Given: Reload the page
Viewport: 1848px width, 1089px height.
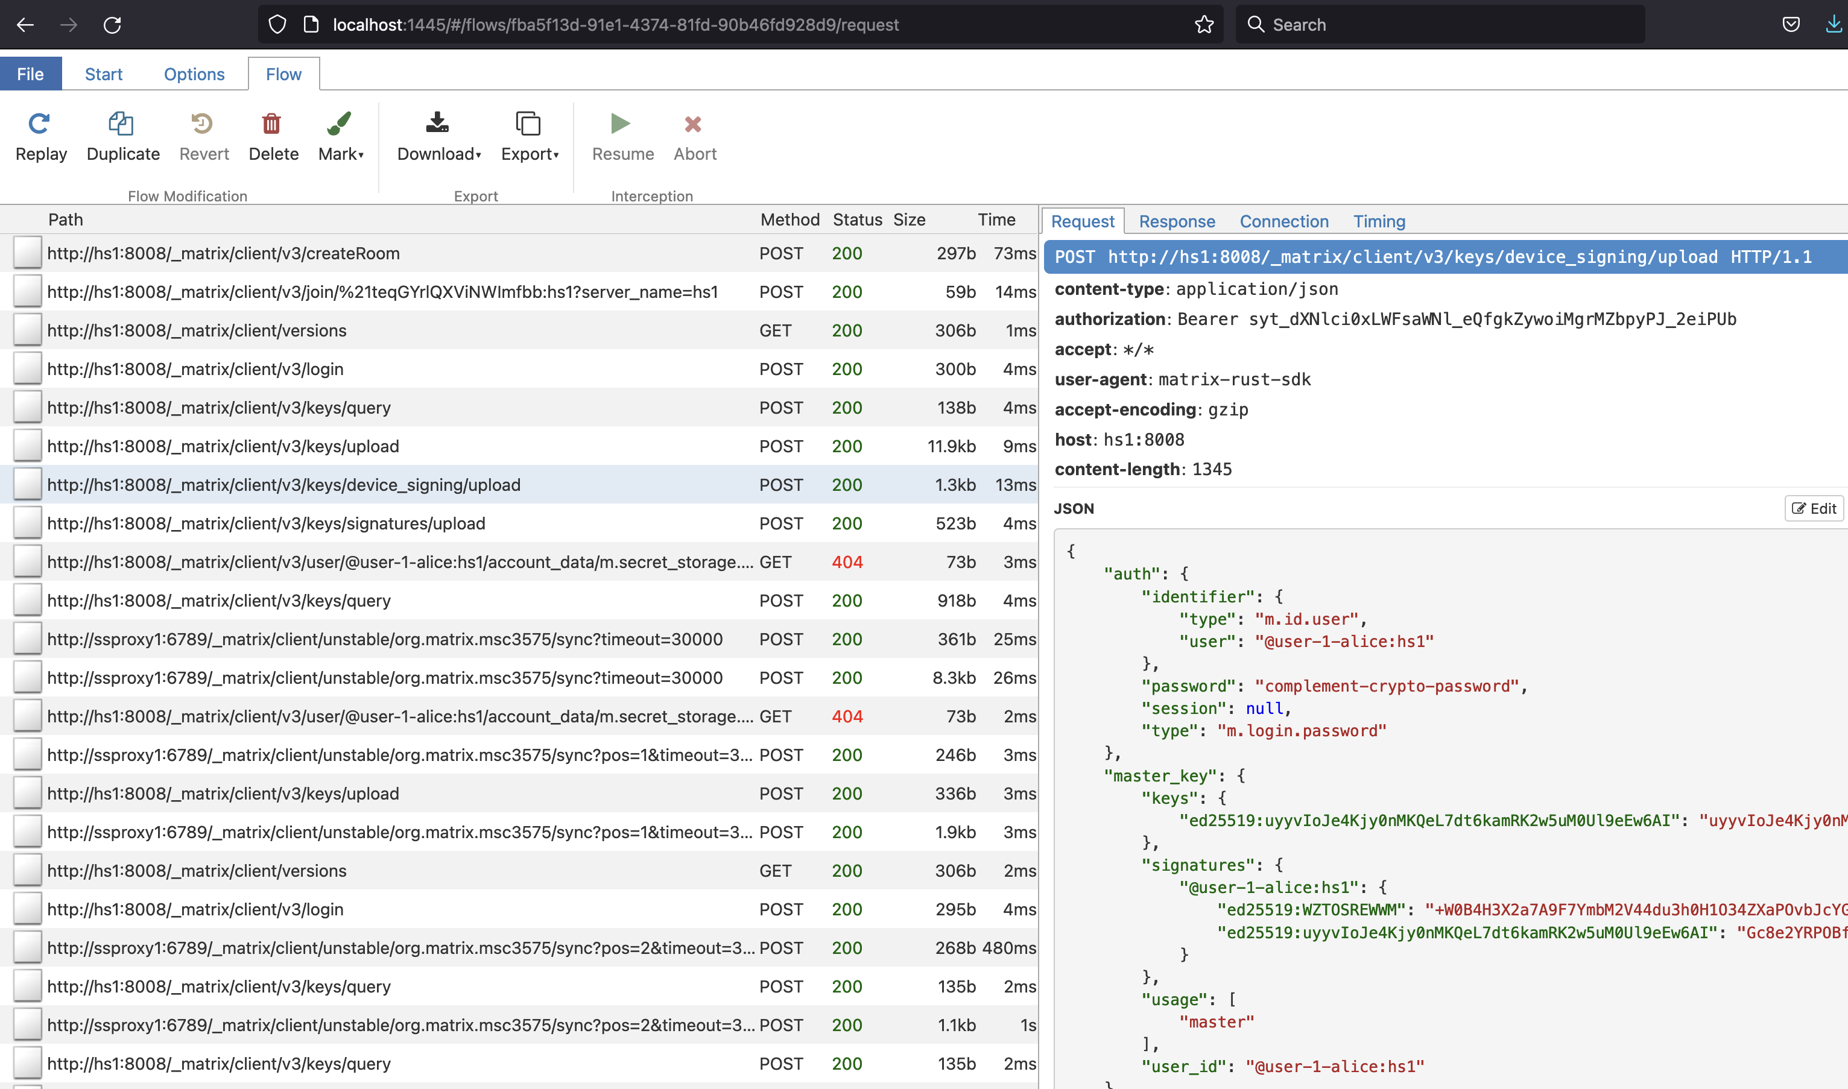Looking at the screenshot, I should (113, 24).
